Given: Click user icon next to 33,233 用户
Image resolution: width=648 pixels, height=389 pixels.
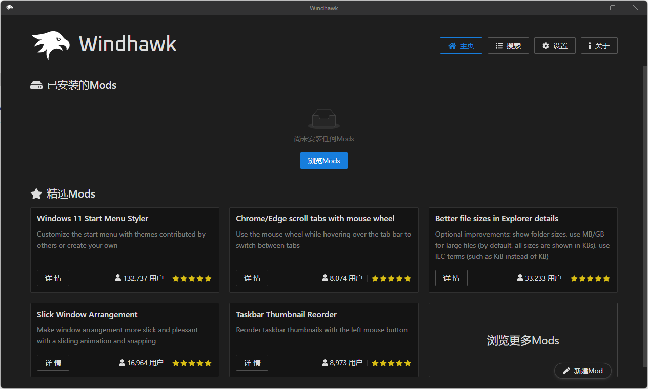Looking at the screenshot, I should click(520, 278).
